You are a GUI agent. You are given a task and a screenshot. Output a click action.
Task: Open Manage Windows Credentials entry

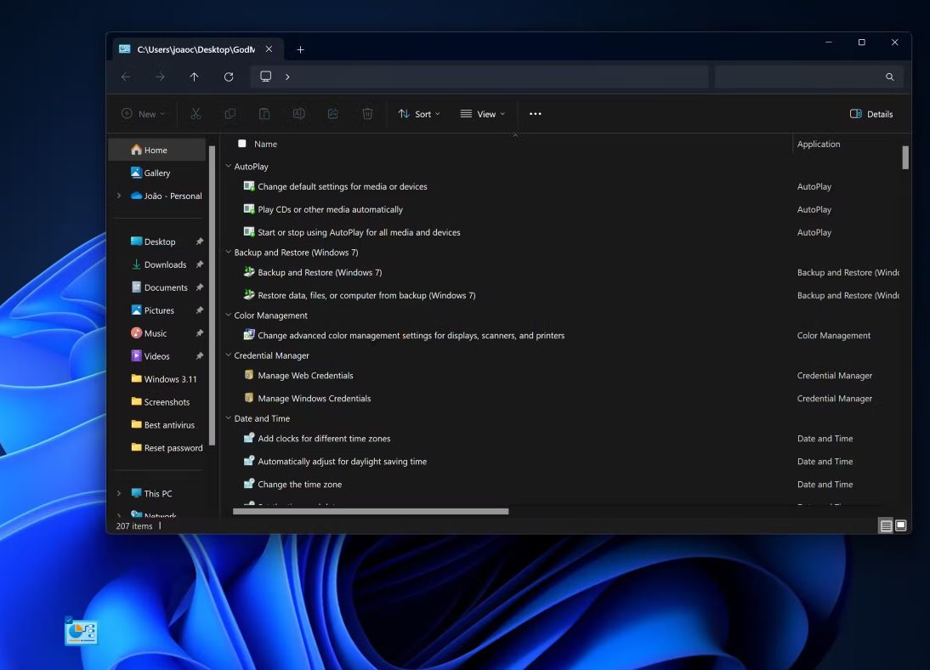pyautogui.click(x=314, y=398)
